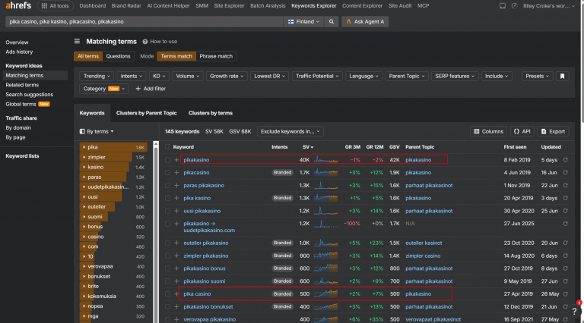Toggle the hamburger sidebar menu icon
The image size is (584, 323).
(x=77, y=41)
